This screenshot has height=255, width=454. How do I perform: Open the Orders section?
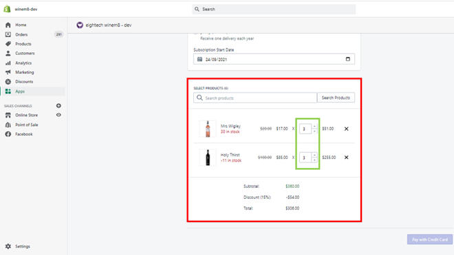coord(21,34)
